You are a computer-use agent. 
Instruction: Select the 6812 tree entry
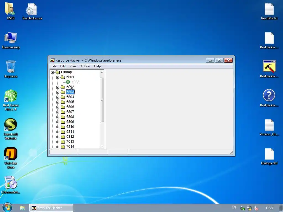click(x=70, y=137)
